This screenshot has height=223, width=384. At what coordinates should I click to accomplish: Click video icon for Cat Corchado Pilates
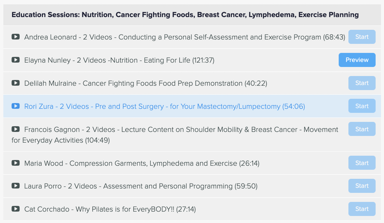[15, 209]
